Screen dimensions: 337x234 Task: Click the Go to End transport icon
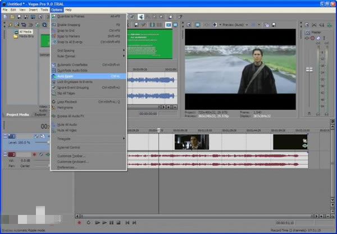coord(133,222)
